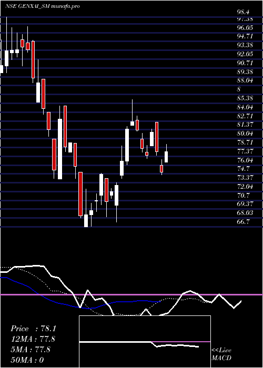Click the 90.71 price axis label
The width and height of the screenshot is (263, 368).
point(245,63)
